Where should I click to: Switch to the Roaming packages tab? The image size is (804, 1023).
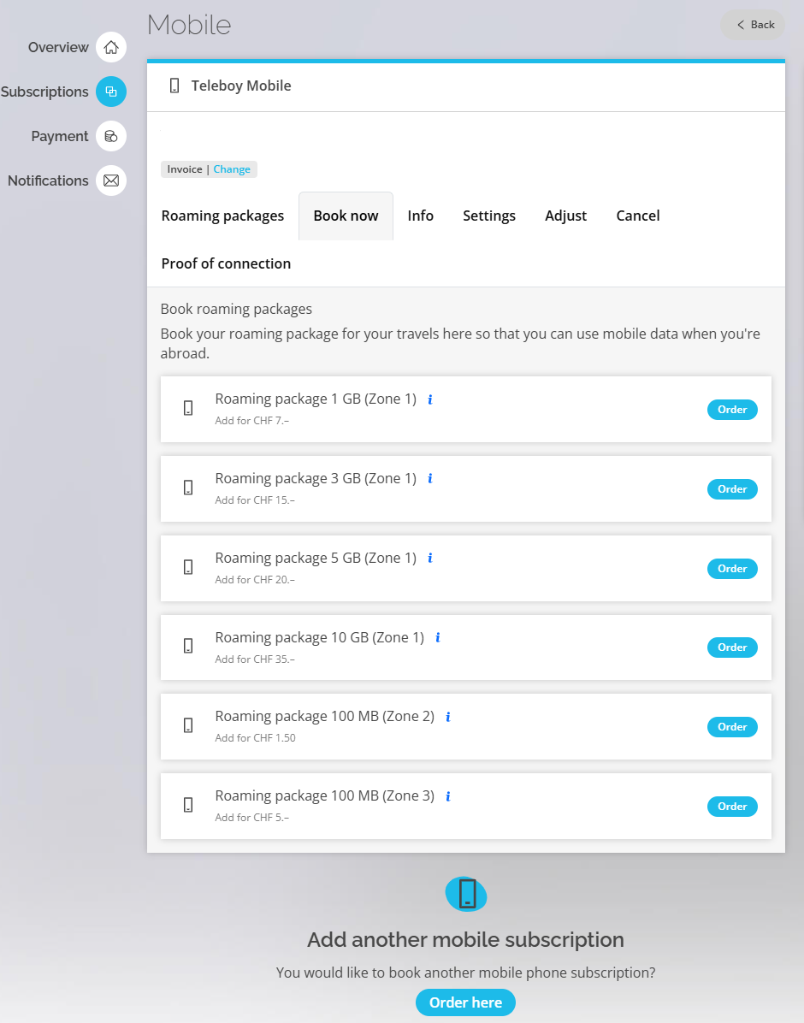222,216
